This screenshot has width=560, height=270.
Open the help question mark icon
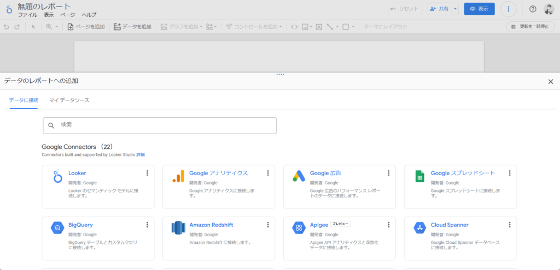533,9
